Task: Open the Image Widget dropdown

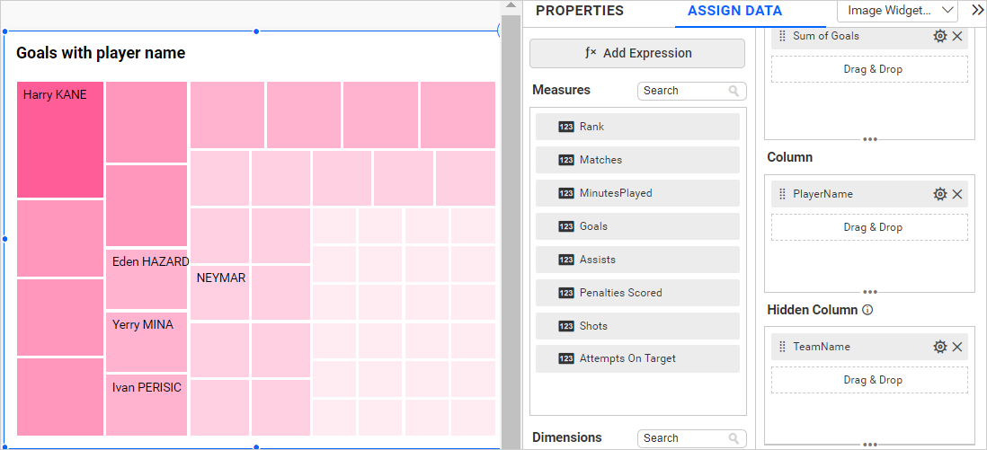Action: [x=897, y=11]
